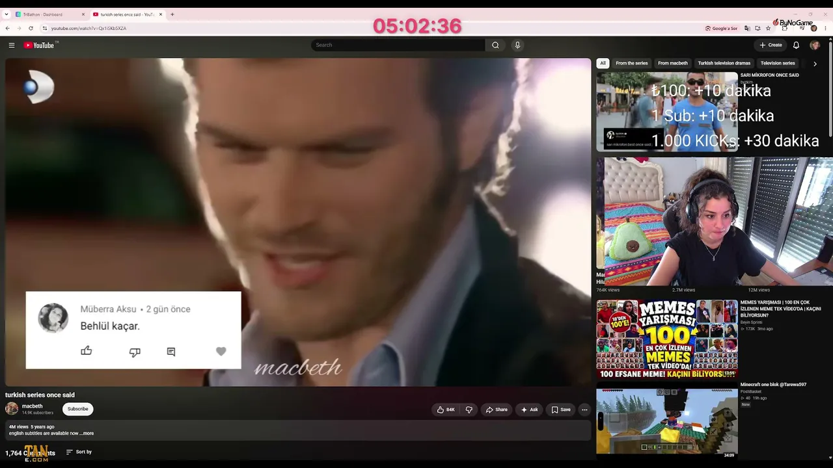Open macbeth channel avatar
The width and height of the screenshot is (833, 468).
[12, 409]
